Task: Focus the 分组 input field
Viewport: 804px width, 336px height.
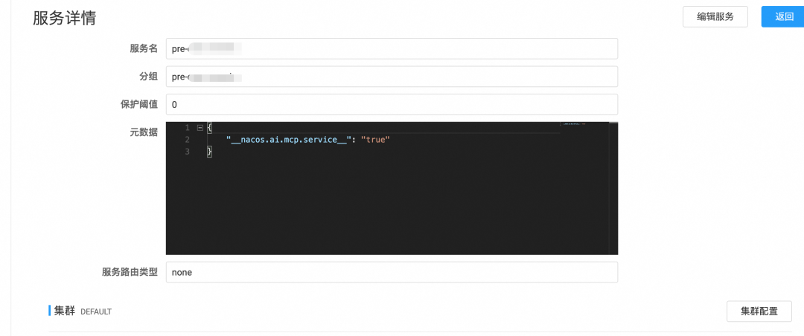Action: 392,77
